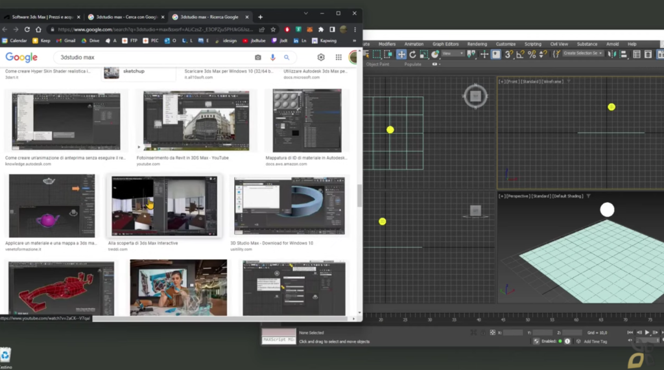664x370 pixels.
Task: Open the Graph Editors menu
Action: (x=445, y=44)
